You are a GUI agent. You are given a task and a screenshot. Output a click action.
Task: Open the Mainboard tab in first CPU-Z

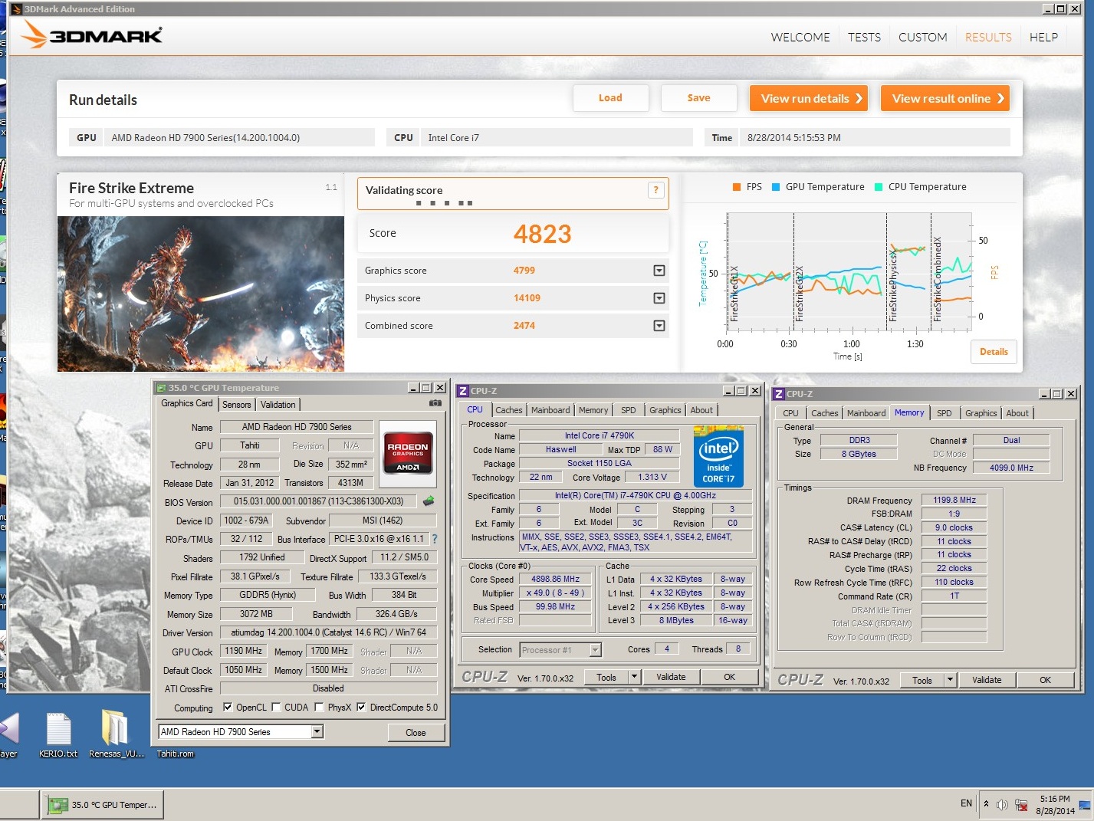click(x=550, y=410)
